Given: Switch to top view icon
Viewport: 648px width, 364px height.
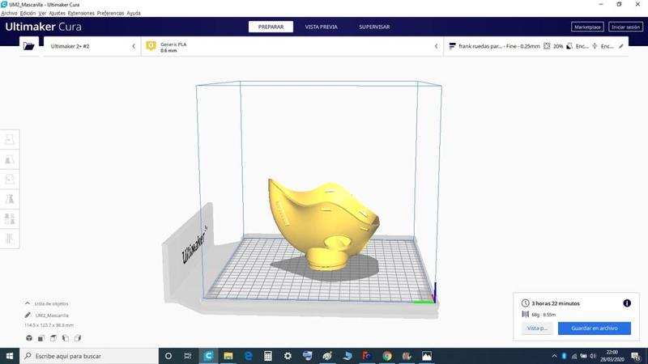Looking at the screenshot, I should coord(53,338).
